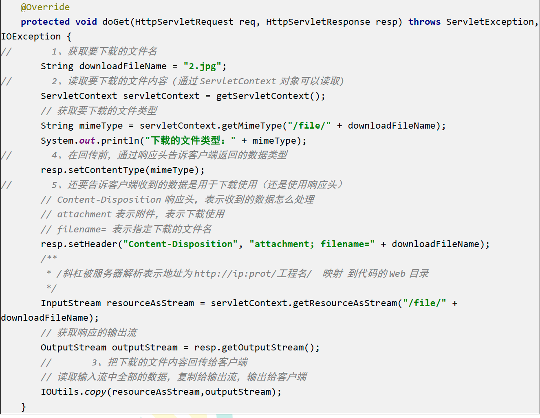The width and height of the screenshot is (540, 418).
Task: Click 'IOException {' text
Action: pyautogui.click(x=36, y=37)
